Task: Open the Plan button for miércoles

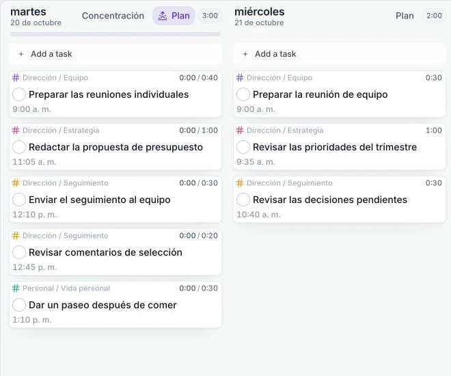Action: (x=405, y=16)
